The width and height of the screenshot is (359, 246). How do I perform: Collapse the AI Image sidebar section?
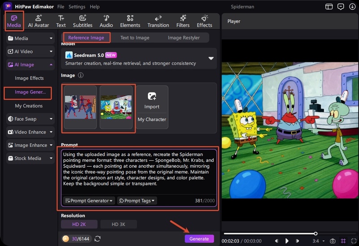(30, 65)
